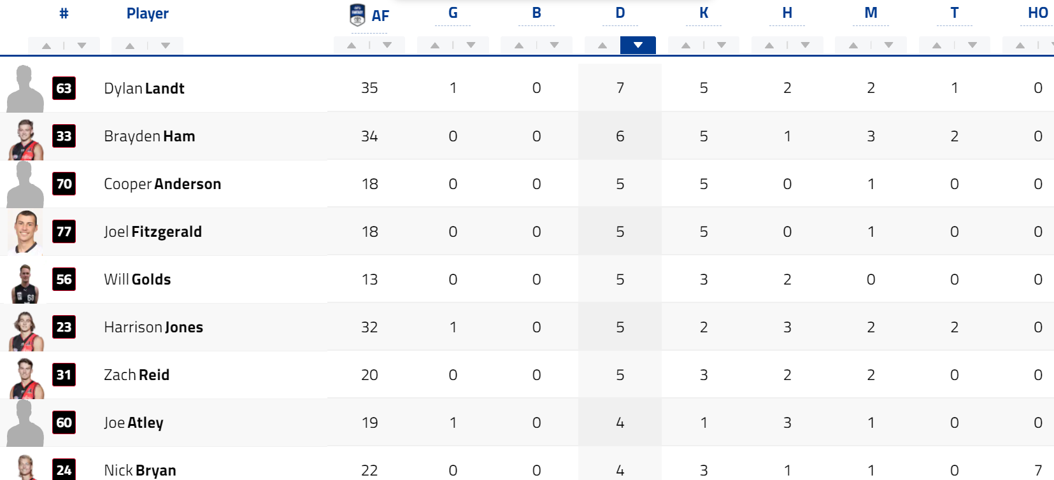Open Harrison Jones's player page
1054x480 pixels.
click(x=153, y=327)
